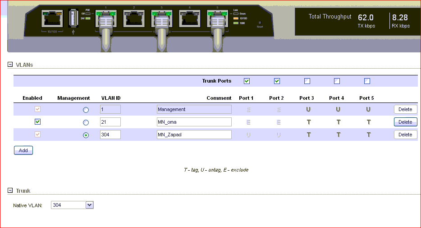
Task: Click the VLAN ID field containing 21
Action: (x=110, y=122)
